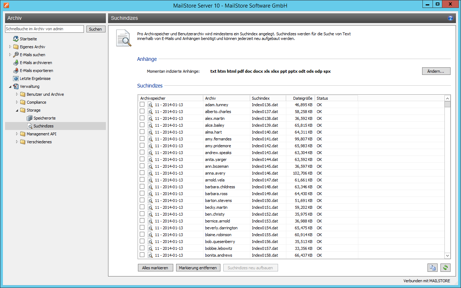Click index icon in adam.tunney row

tap(150, 105)
